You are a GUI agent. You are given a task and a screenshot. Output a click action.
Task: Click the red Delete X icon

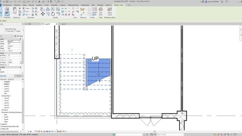[69, 15]
